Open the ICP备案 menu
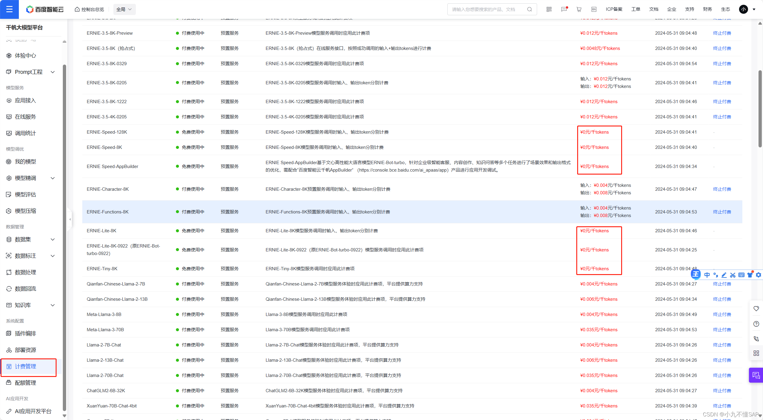The width and height of the screenshot is (763, 420). [x=614, y=9]
